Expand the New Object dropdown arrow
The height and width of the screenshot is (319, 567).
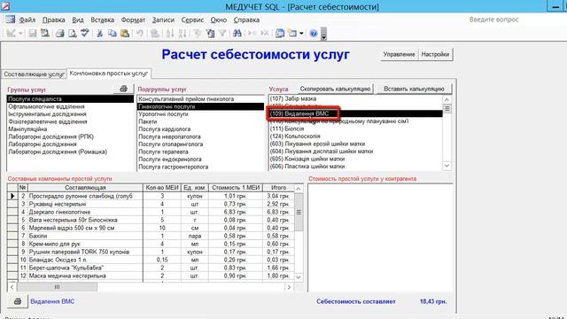click(x=301, y=34)
